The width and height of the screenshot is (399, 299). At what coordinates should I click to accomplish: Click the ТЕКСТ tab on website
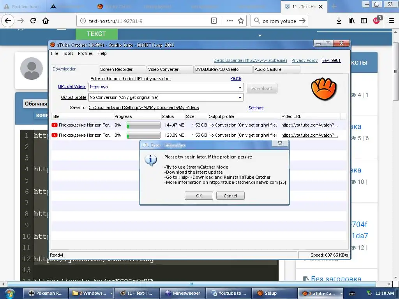[97, 34]
